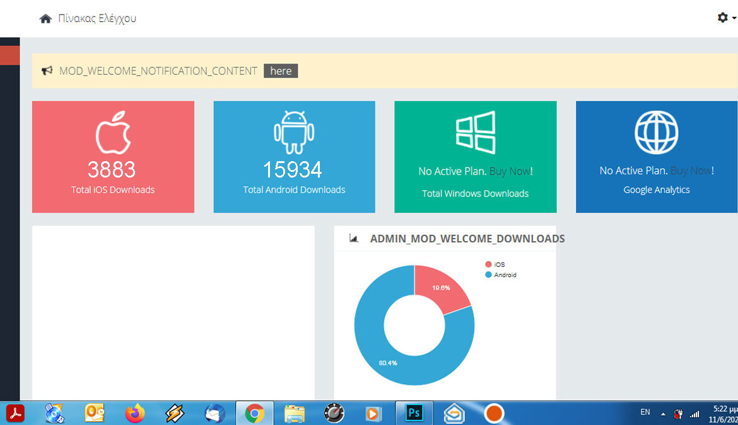This screenshot has height=425, width=738.
Task: Click 'Buy Now' link on Google Analytics tile
Action: [691, 171]
